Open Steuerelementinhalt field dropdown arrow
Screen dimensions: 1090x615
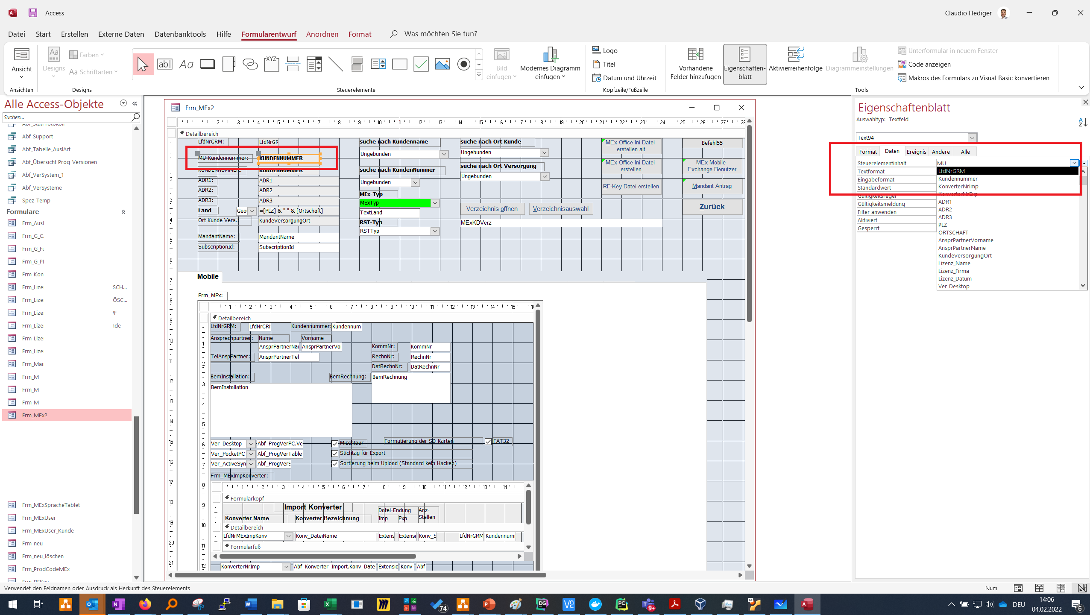1074,163
